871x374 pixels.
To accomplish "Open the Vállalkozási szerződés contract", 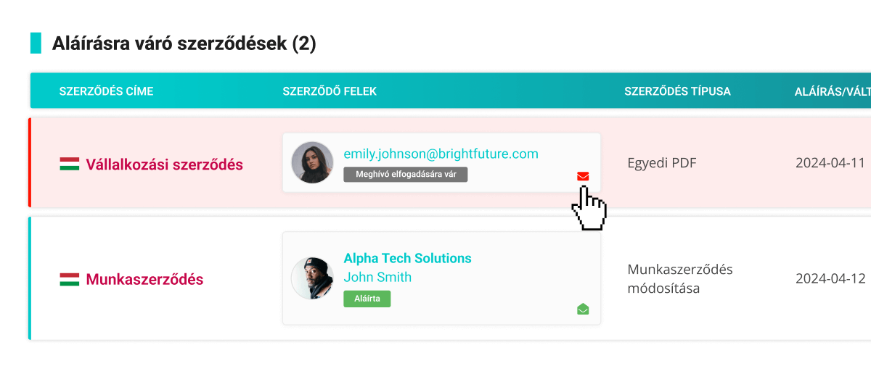I will (164, 165).
